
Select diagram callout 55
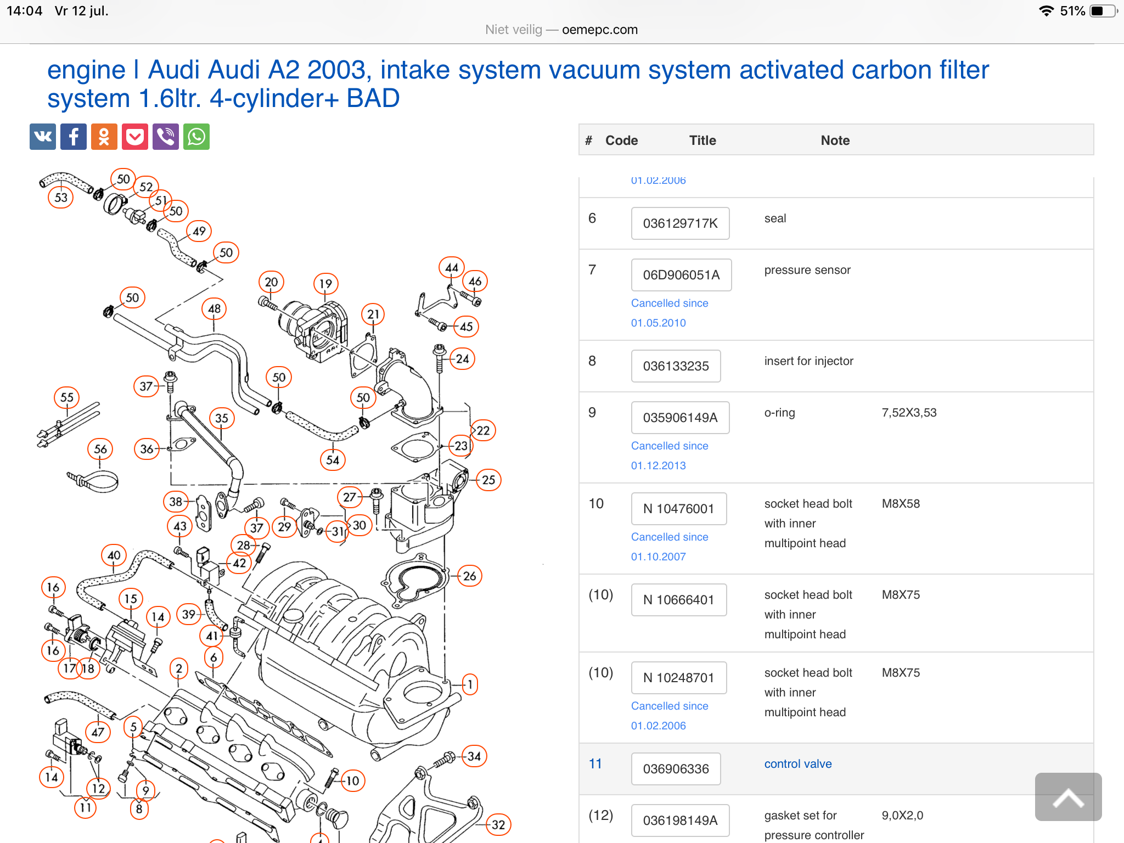pyautogui.click(x=67, y=397)
